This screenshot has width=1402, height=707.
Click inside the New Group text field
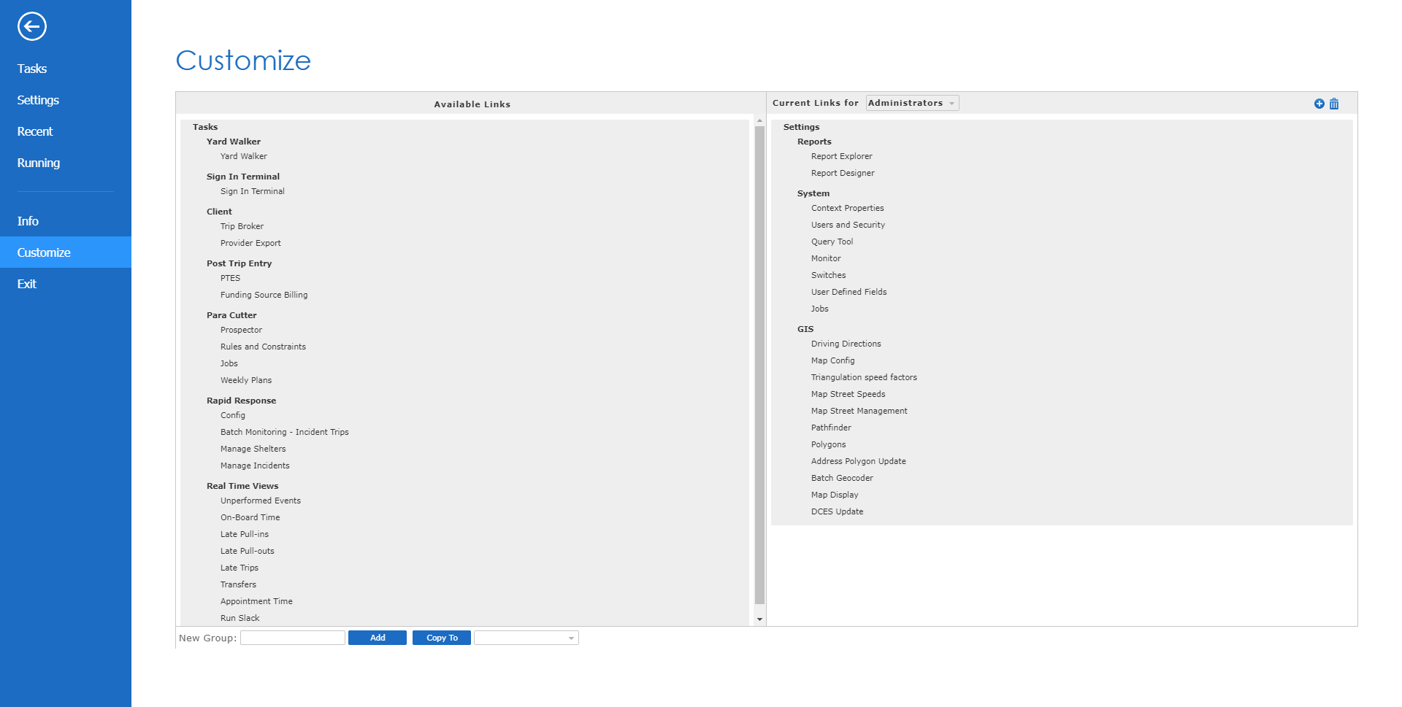coord(292,637)
